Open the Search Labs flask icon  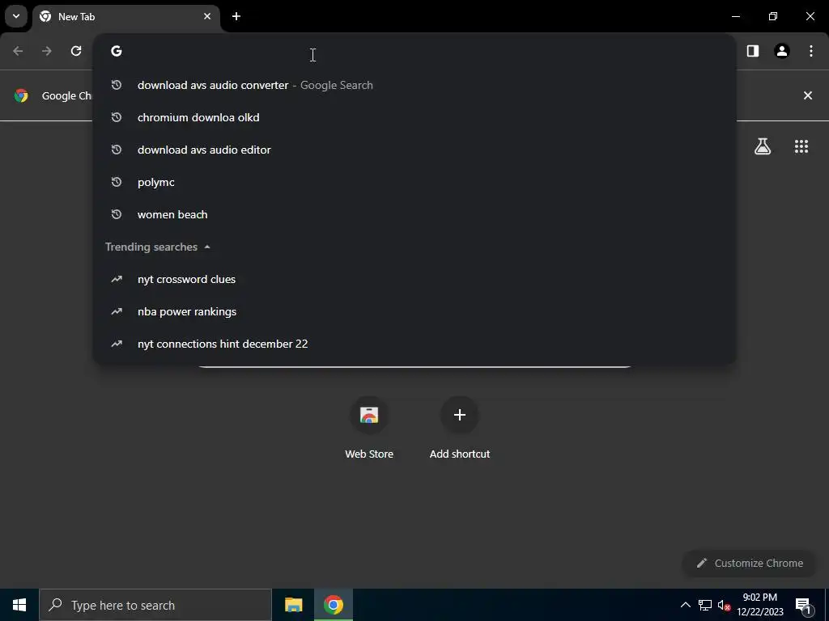[x=763, y=146]
